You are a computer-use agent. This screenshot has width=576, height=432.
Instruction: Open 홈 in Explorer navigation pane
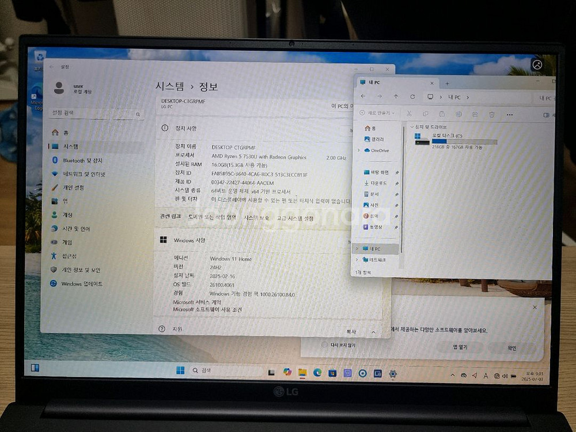click(370, 128)
